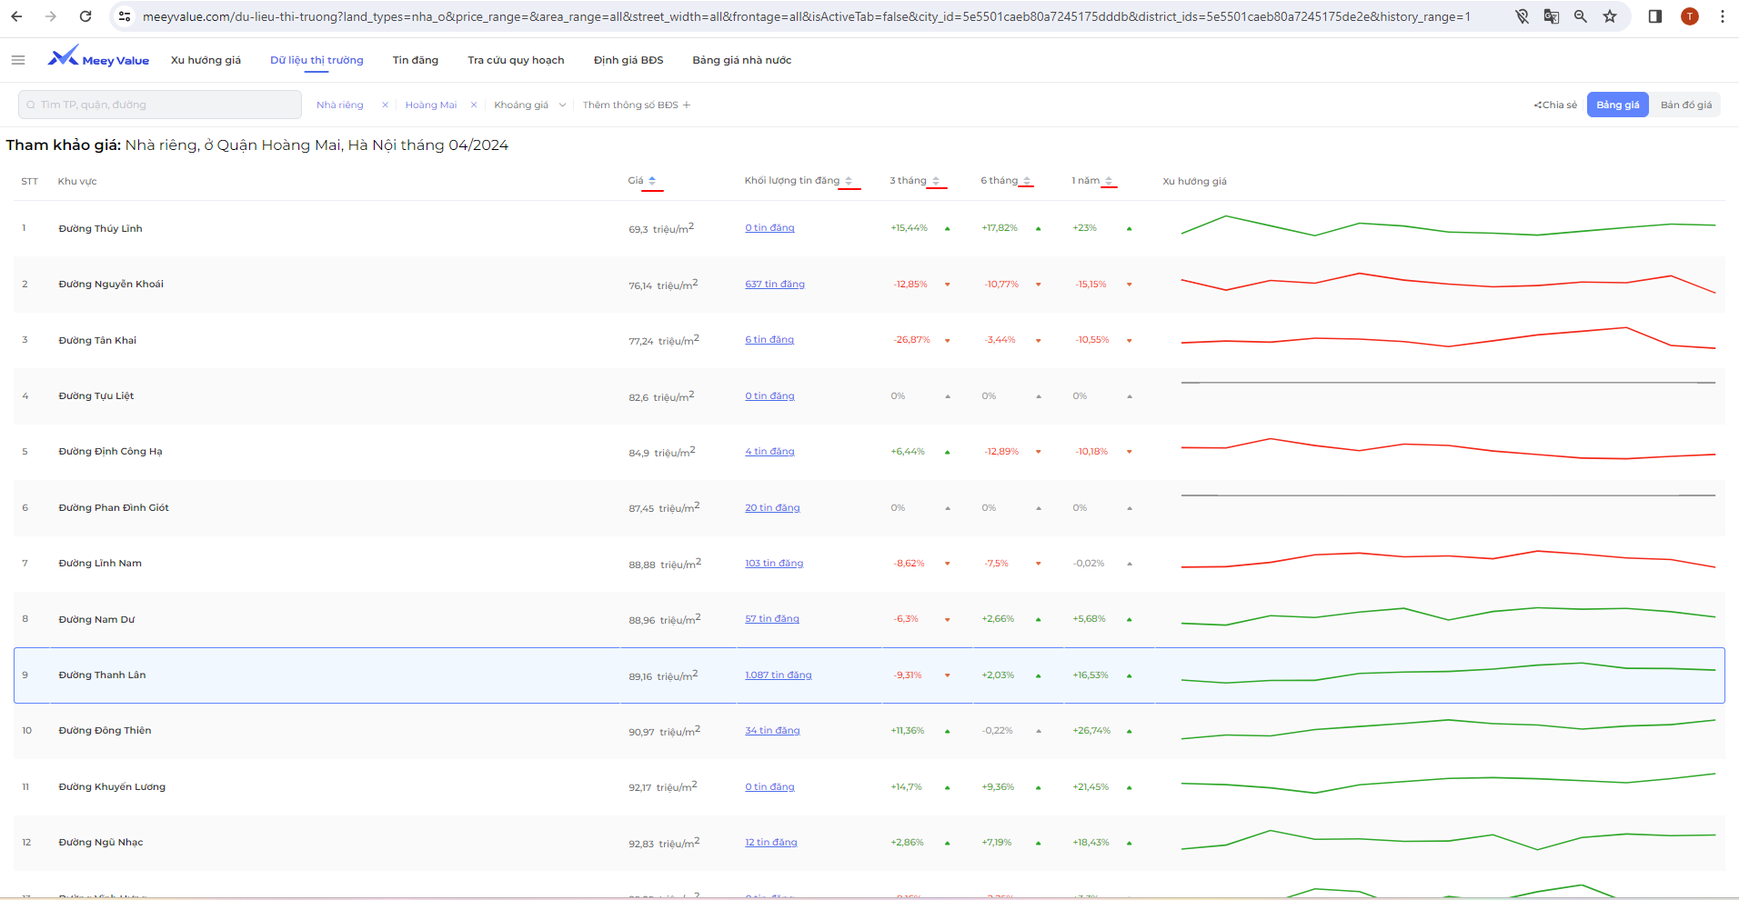Open the Xu hướng giá tab

[x=206, y=60]
